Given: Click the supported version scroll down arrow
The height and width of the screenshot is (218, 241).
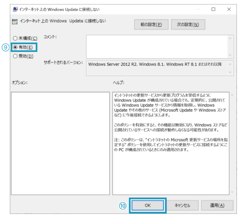Looking at the screenshot, I should pyautogui.click(x=230, y=72).
